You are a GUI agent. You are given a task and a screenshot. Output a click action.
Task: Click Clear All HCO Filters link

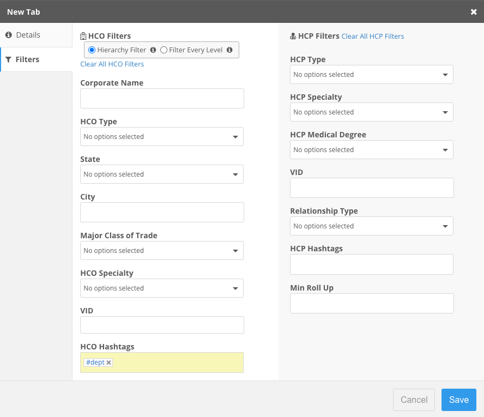pos(112,64)
